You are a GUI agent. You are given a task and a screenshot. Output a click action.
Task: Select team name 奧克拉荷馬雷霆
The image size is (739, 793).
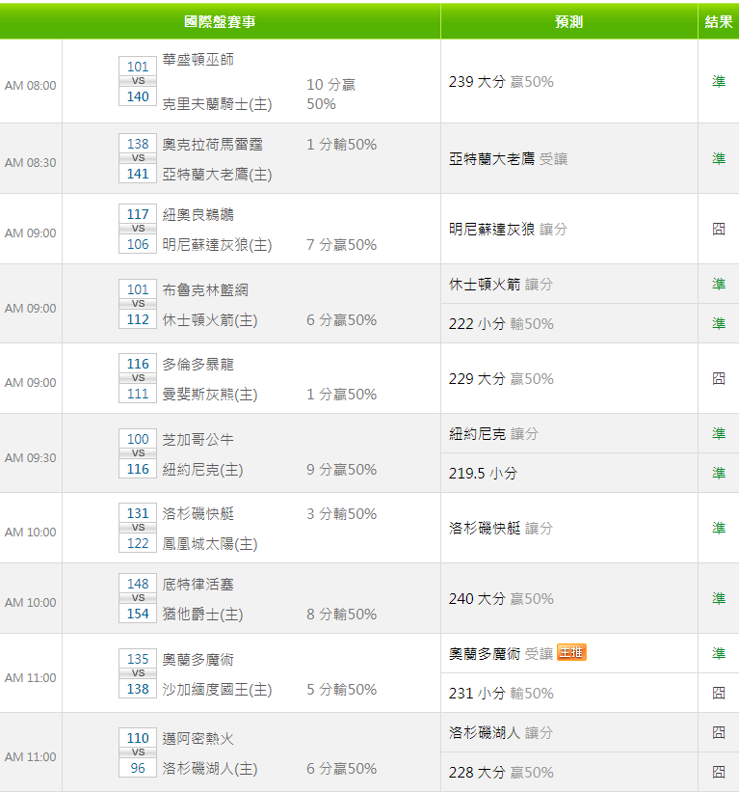213,145
